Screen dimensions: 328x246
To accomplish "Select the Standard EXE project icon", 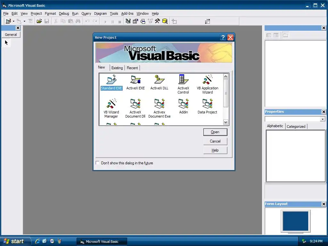I will 111,82.
